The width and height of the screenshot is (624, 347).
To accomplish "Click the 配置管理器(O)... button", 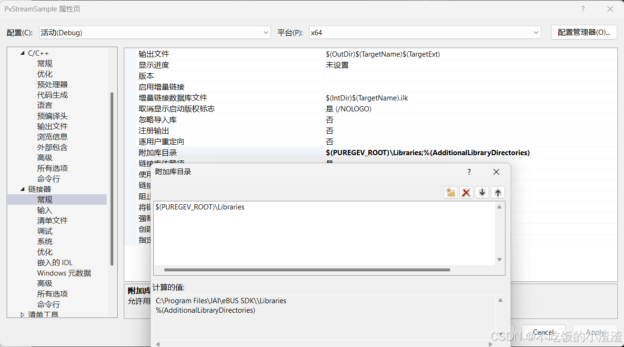I will [584, 32].
